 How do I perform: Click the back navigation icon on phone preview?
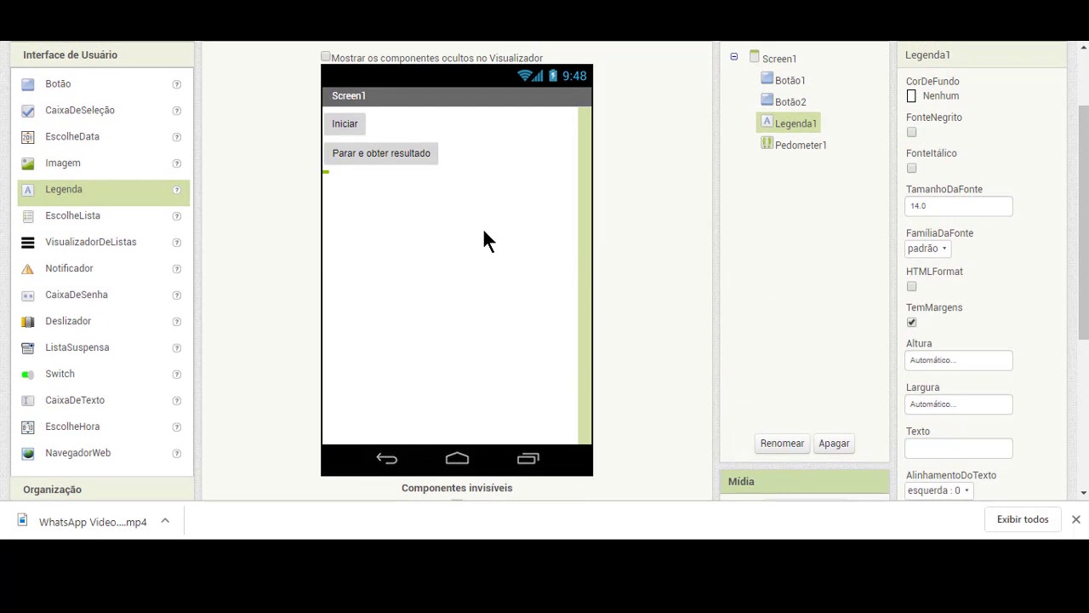(x=387, y=459)
